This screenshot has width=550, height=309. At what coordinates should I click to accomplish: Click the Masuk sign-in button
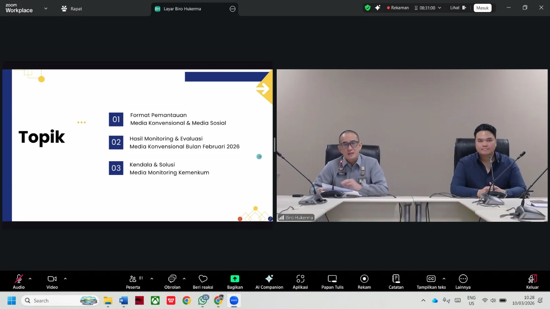point(482,8)
